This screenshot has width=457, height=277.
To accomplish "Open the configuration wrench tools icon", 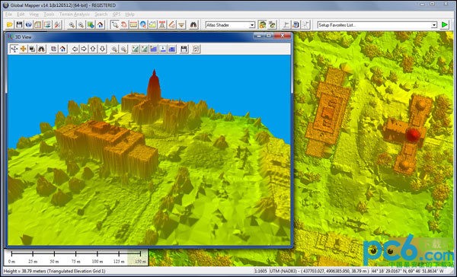I will (57, 25).
